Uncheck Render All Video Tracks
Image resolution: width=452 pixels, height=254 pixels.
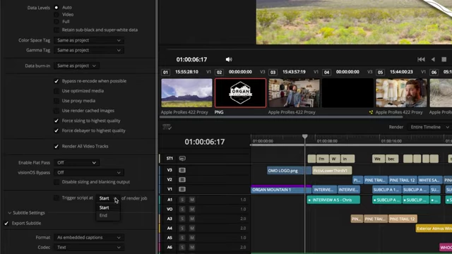(x=56, y=146)
